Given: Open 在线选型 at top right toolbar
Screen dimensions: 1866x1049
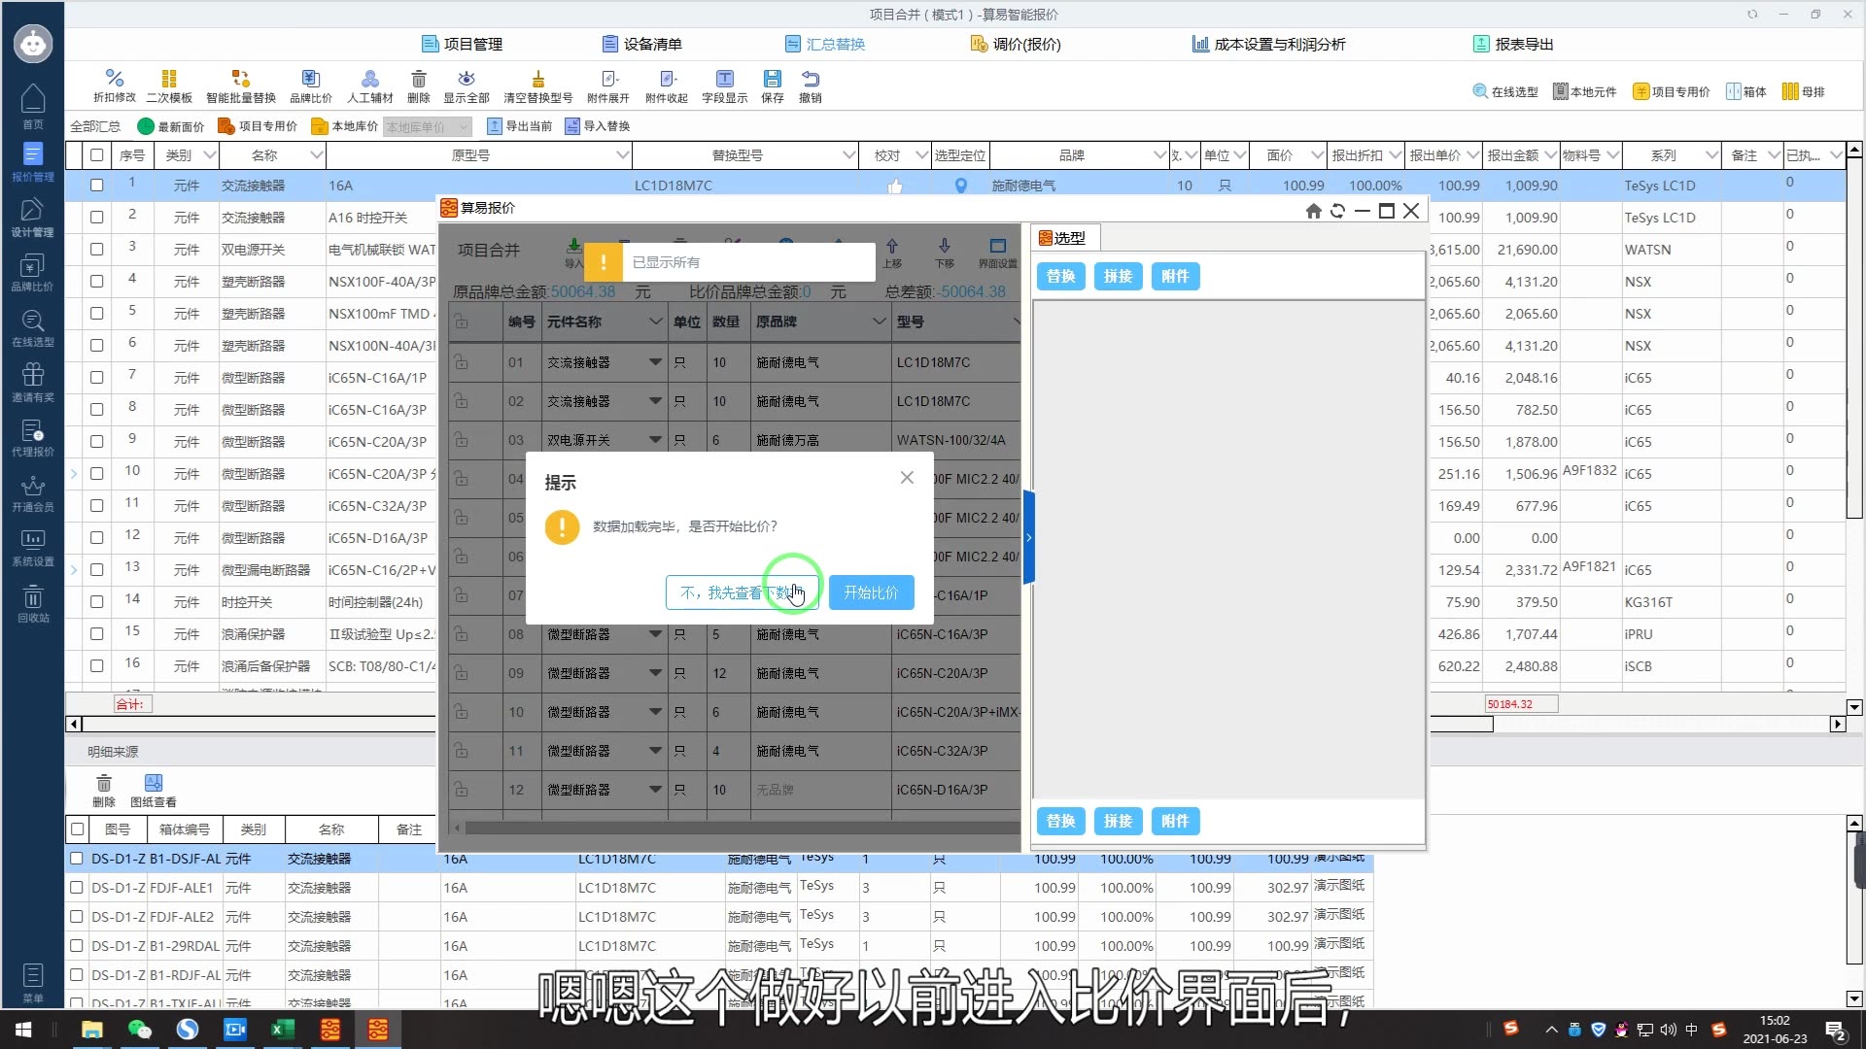Looking at the screenshot, I should coord(1505,91).
